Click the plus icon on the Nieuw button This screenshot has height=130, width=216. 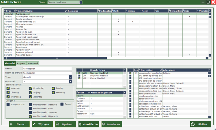[11, 124]
